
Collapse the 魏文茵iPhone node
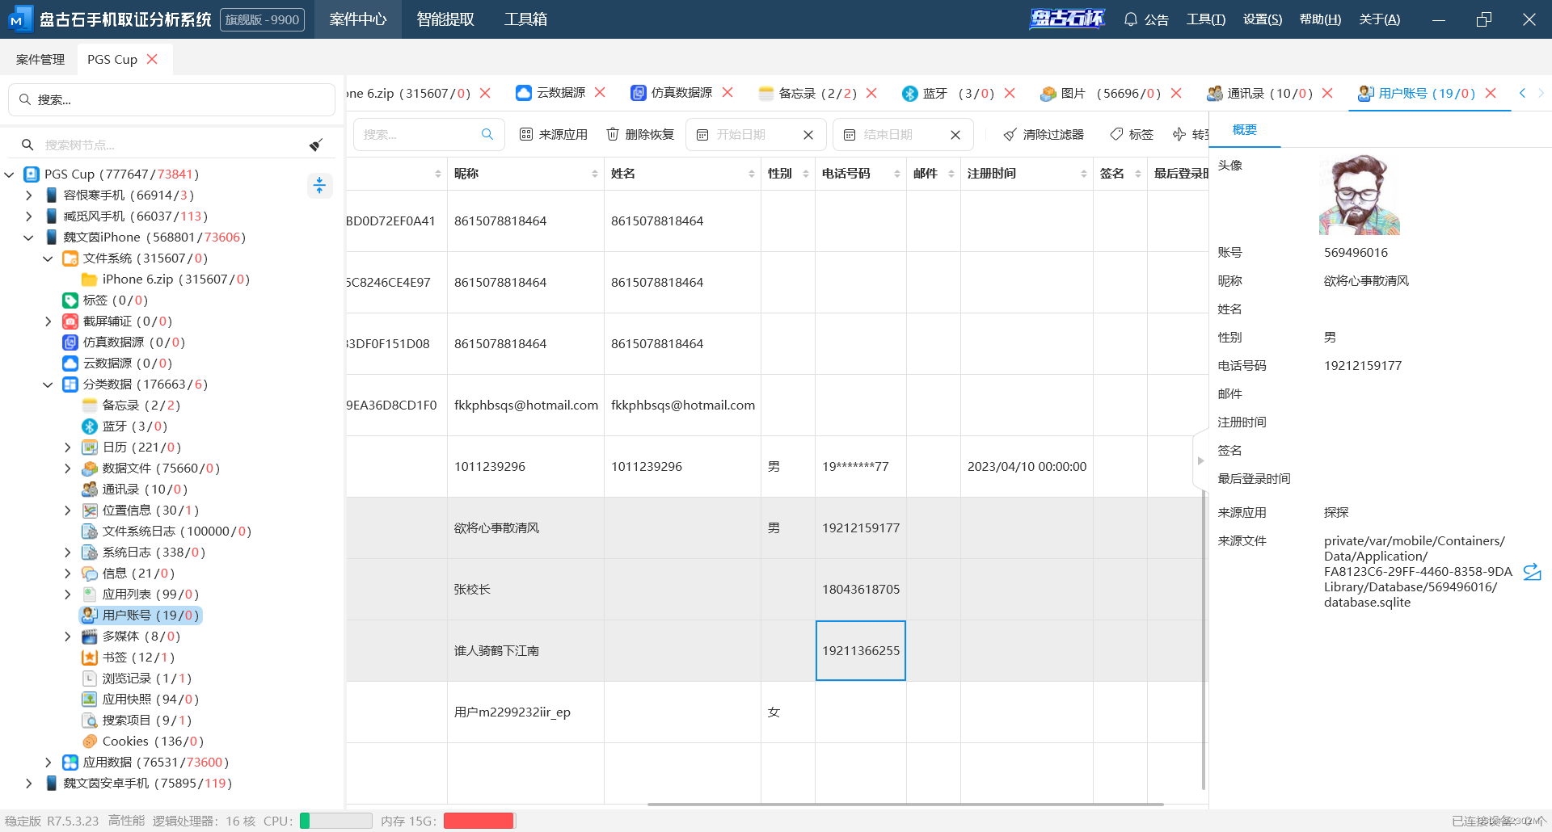pos(29,237)
